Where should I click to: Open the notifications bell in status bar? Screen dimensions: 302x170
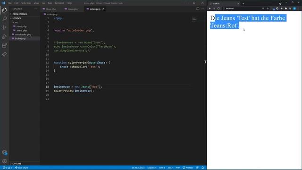point(202,168)
